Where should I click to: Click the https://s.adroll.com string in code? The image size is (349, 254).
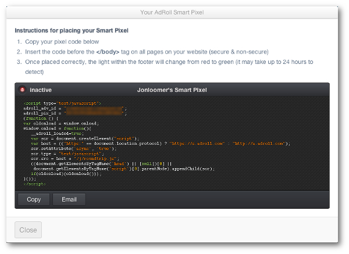[x=197, y=144]
